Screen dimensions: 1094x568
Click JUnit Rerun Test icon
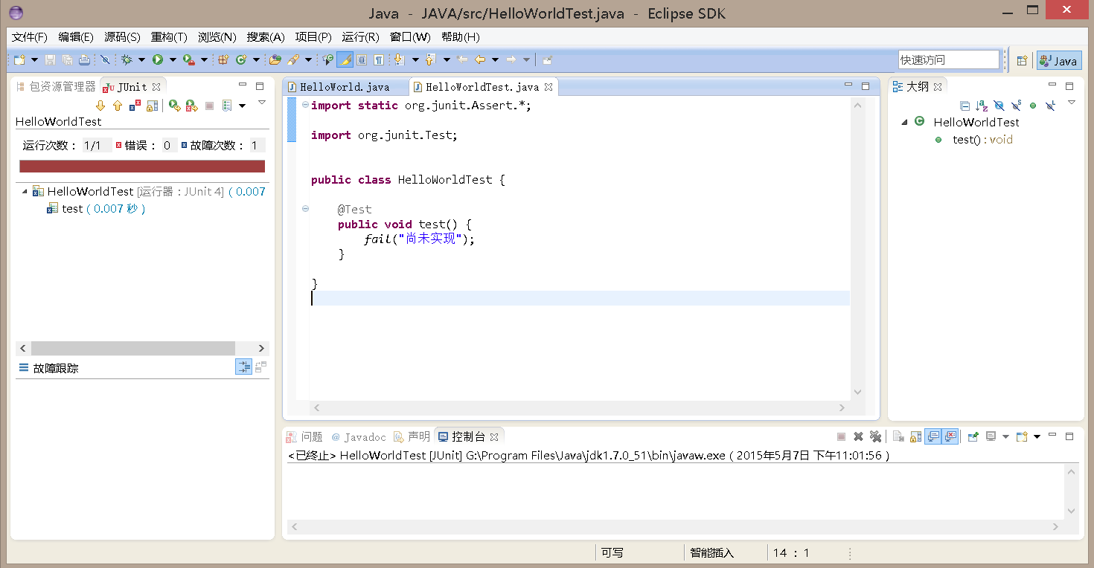click(x=175, y=106)
